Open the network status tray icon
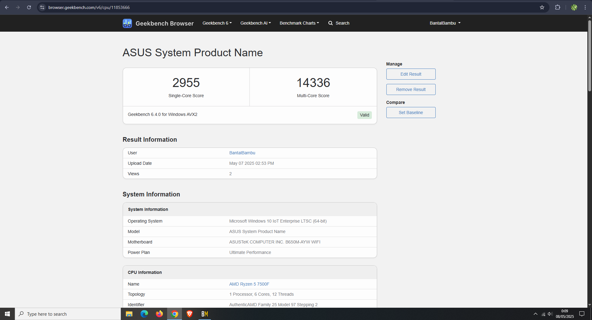592x320 pixels. coord(543,314)
